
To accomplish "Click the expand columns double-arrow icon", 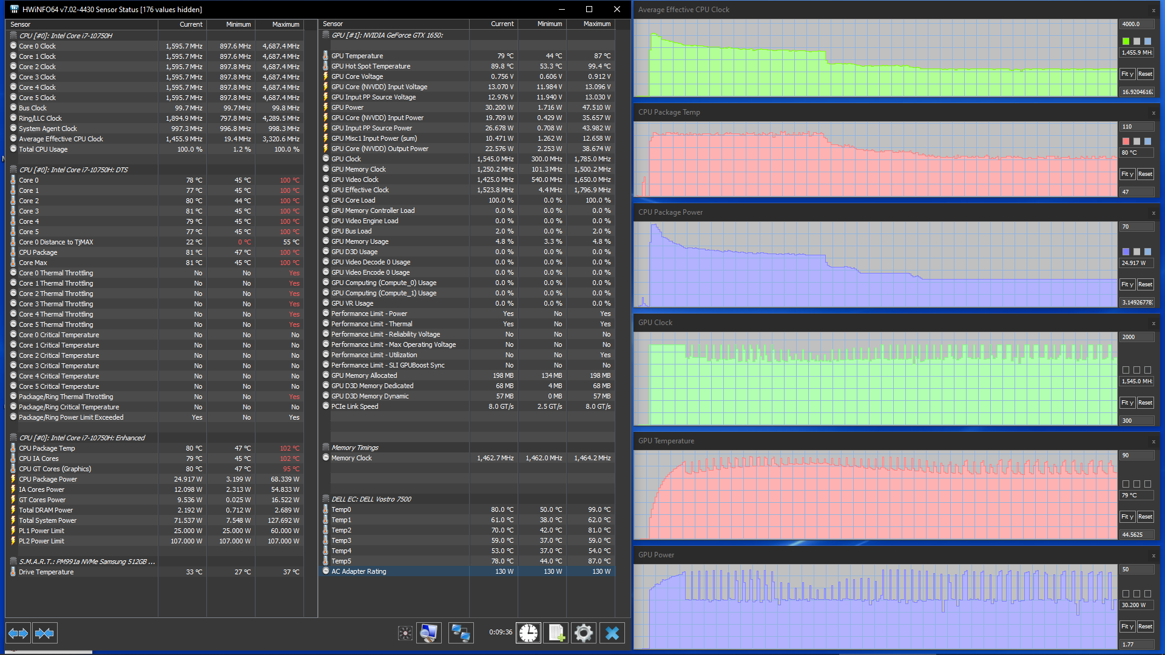I will [x=18, y=633].
